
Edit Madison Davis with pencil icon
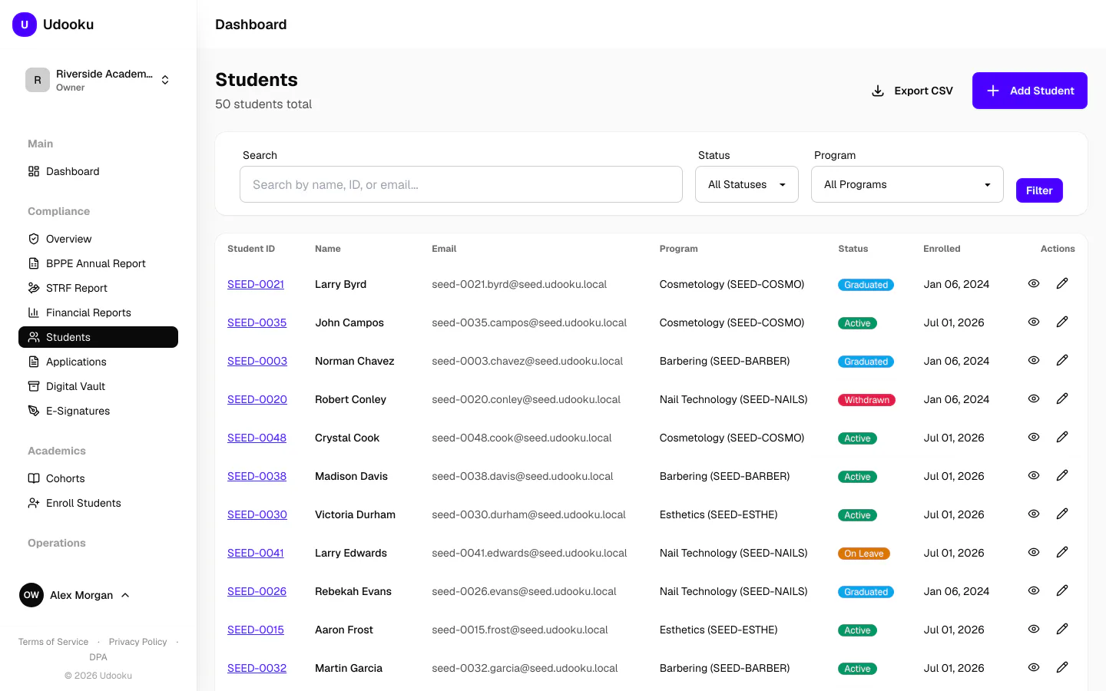click(x=1062, y=475)
